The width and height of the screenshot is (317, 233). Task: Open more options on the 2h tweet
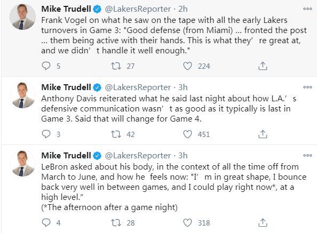coord(307,9)
